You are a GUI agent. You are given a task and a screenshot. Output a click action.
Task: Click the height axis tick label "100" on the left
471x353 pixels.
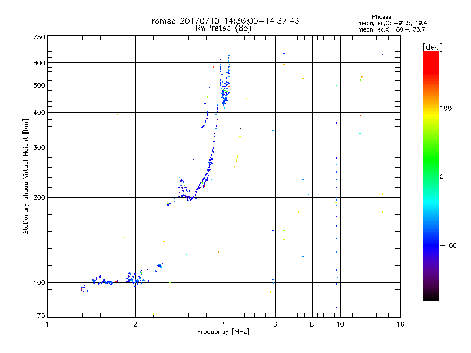tap(39, 283)
